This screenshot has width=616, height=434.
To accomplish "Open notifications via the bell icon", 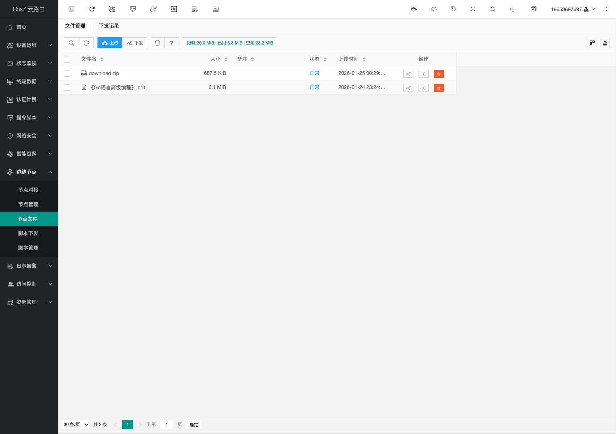I will [492, 9].
